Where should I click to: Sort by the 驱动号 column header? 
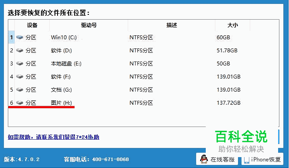tap(88, 25)
